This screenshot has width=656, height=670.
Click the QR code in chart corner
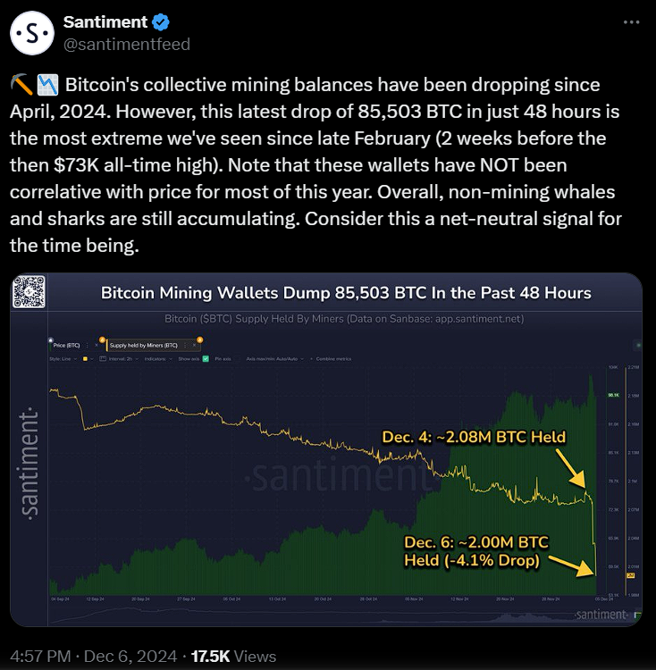point(29,292)
